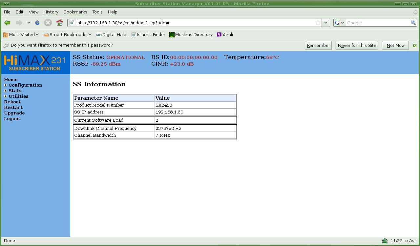Click the Reload page icon
Screen dimensions: 420x246
click(37, 23)
